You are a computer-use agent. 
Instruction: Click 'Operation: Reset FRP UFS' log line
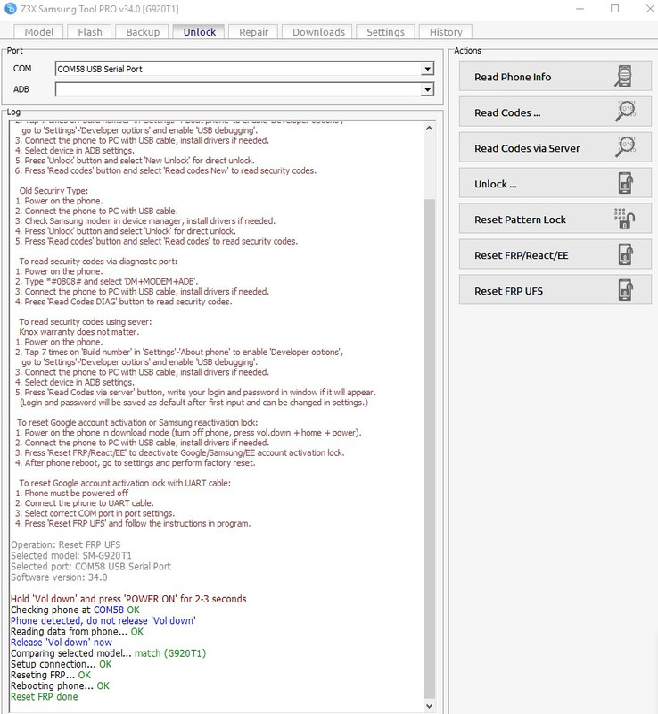pyautogui.click(x=65, y=544)
